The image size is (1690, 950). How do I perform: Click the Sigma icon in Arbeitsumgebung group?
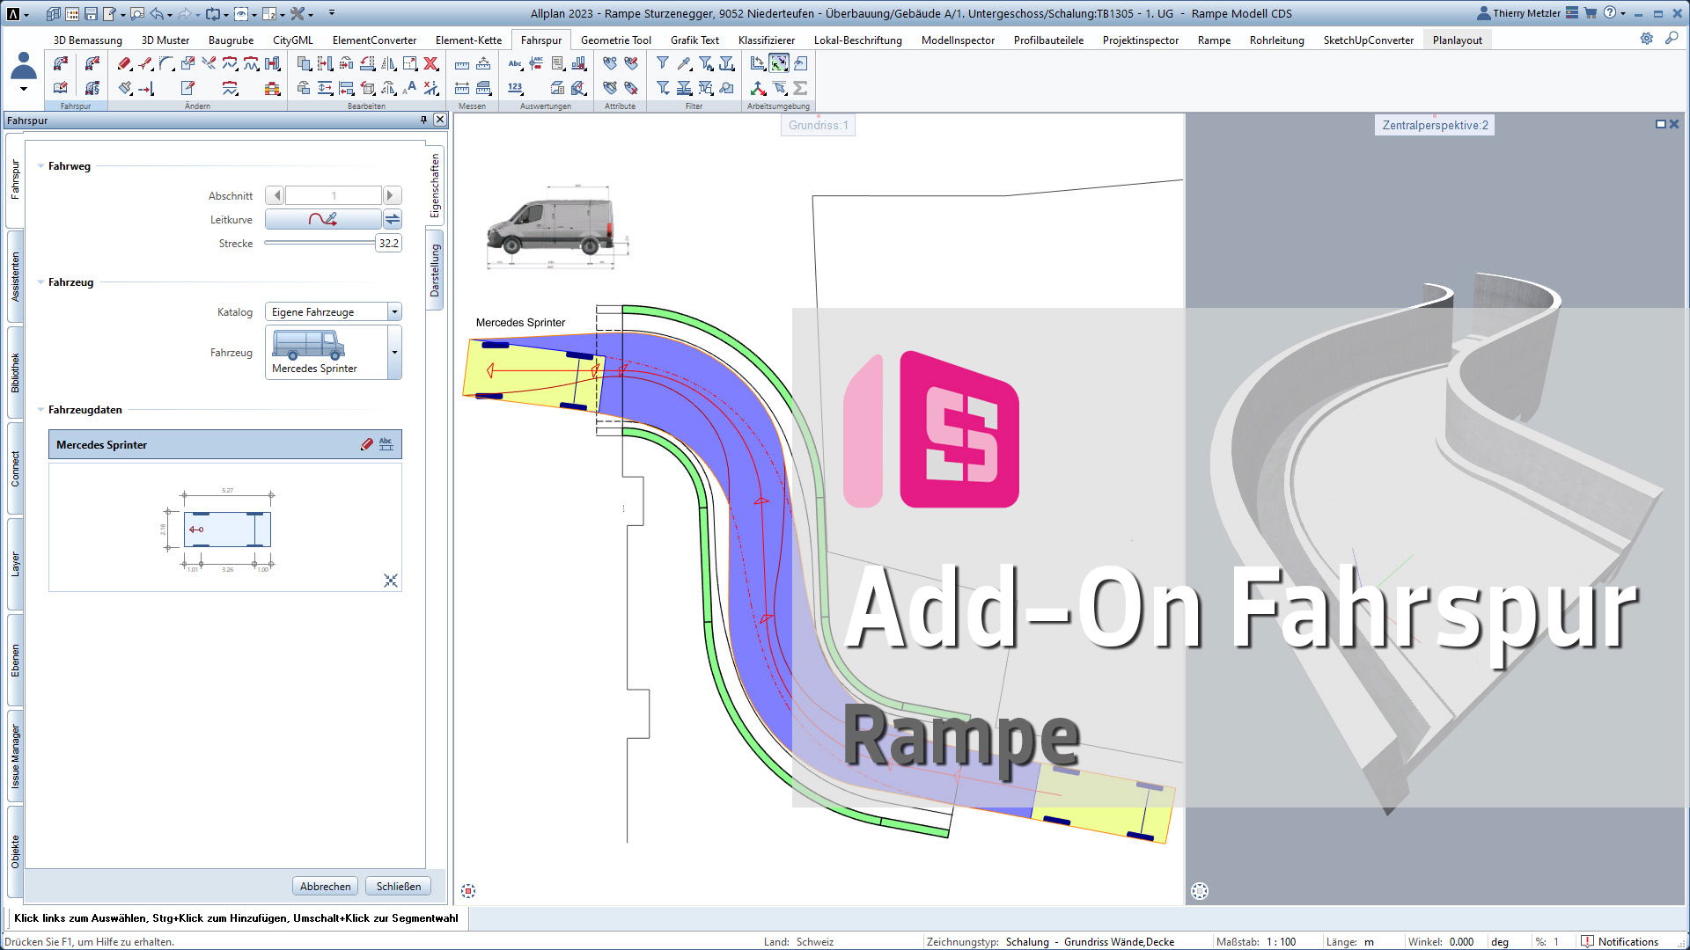point(800,88)
